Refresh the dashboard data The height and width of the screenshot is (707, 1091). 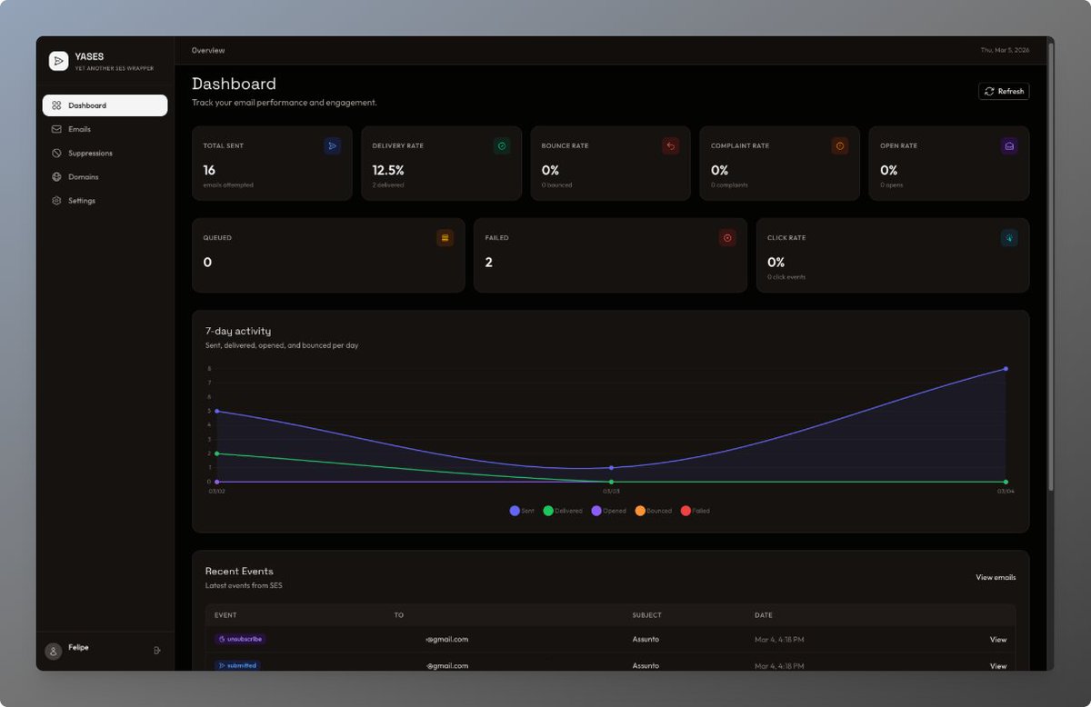tap(1004, 91)
